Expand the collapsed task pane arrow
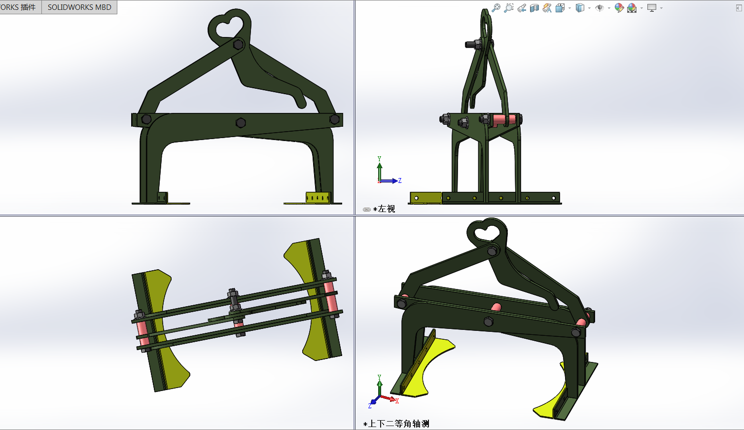The height and width of the screenshot is (430, 744). click(x=738, y=8)
